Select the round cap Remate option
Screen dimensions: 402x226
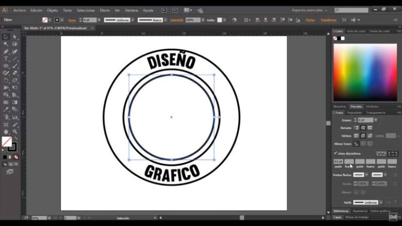tap(363, 128)
